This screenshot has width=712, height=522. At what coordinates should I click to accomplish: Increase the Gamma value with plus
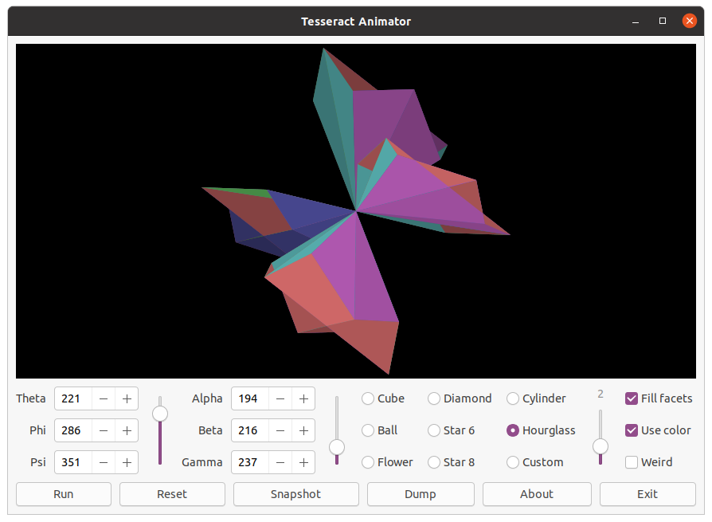point(303,462)
